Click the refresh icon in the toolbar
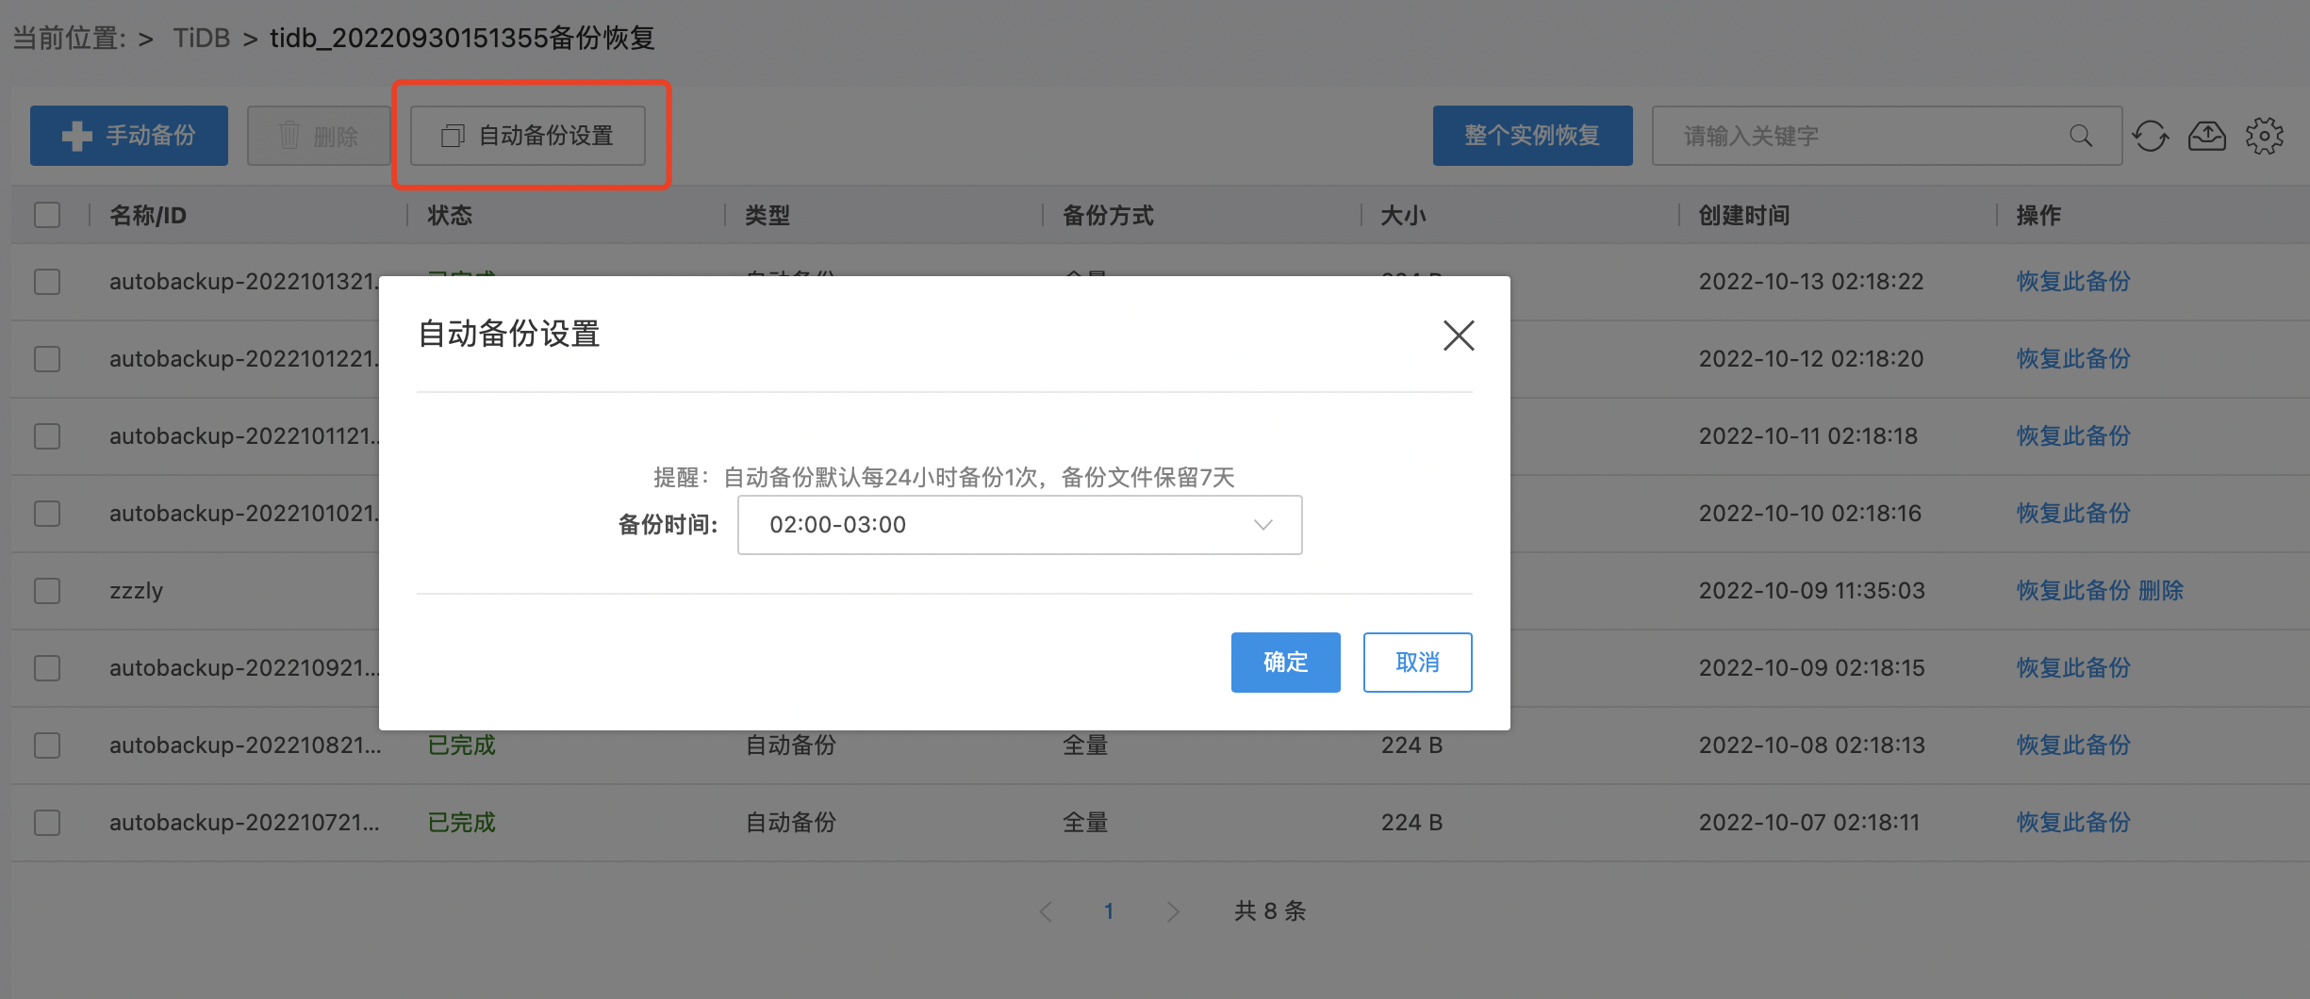This screenshot has width=2310, height=999. [2151, 136]
